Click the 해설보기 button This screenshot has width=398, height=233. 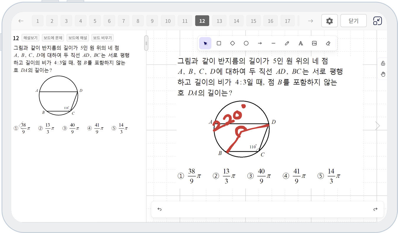pyautogui.click(x=30, y=38)
